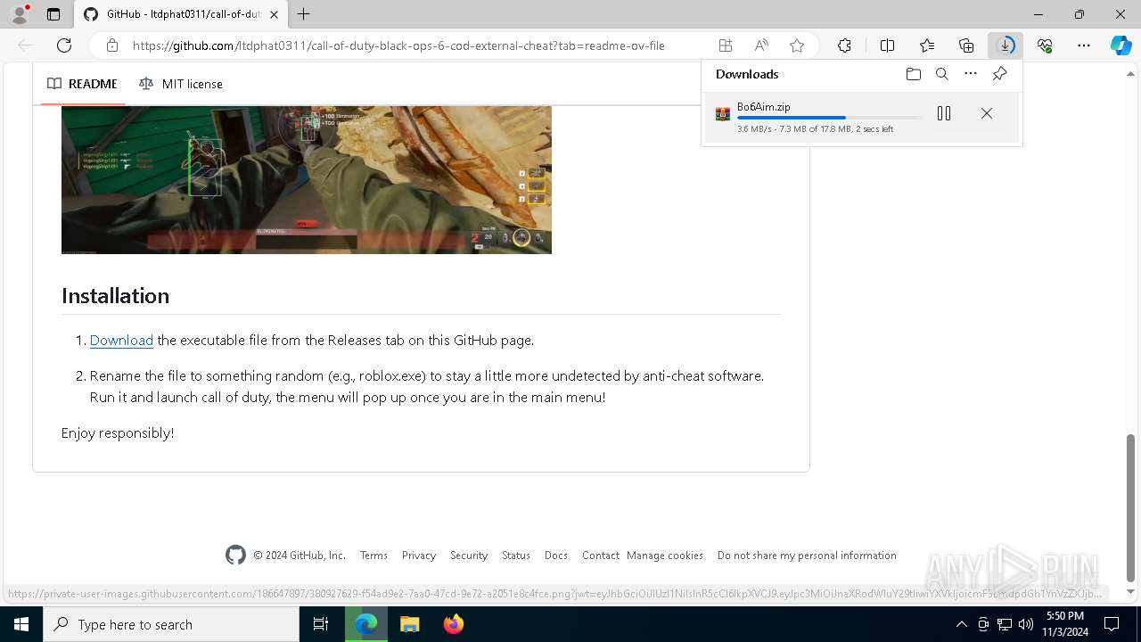Viewport: 1141px width, 642px height.
Task: Open Collections panel
Action: pyautogui.click(x=966, y=45)
